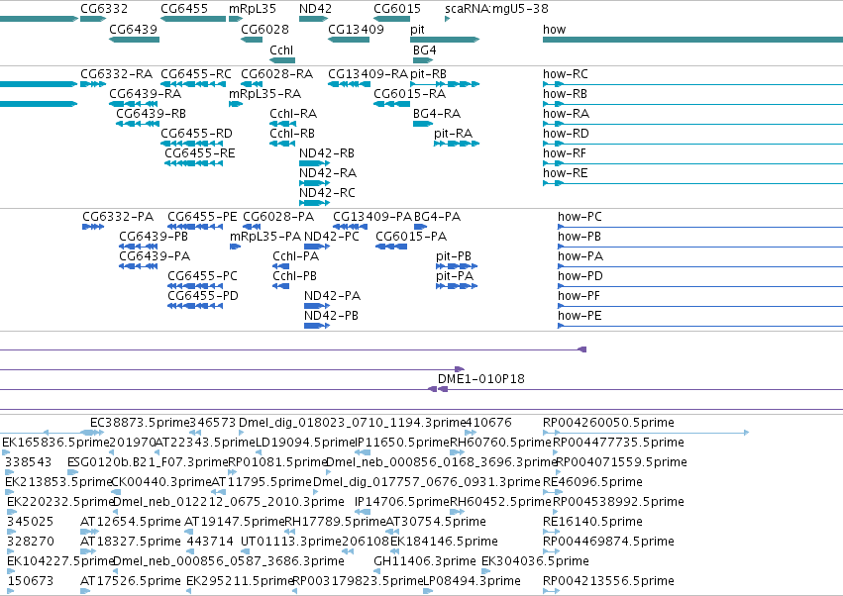Screen dimensions: 843x596
Task: Open the mRpL35-RA transcript label
Action: [265, 93]
